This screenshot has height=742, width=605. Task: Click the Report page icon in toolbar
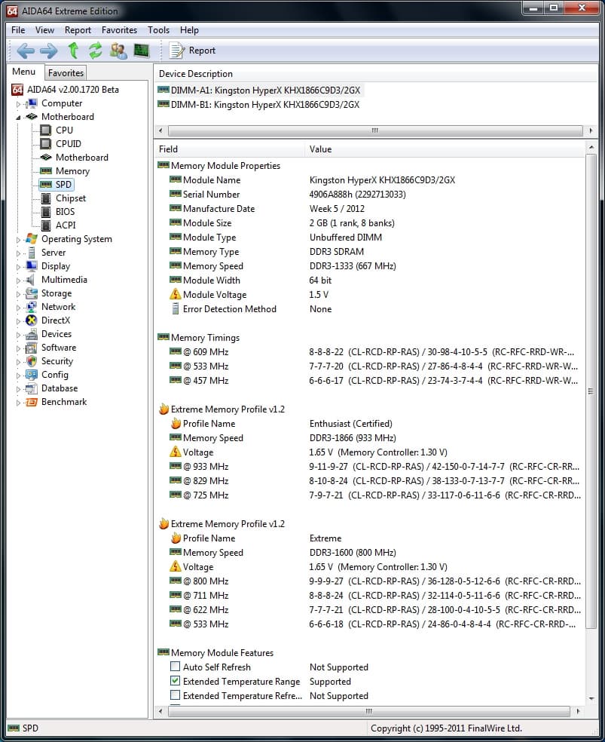coord(177,51)
